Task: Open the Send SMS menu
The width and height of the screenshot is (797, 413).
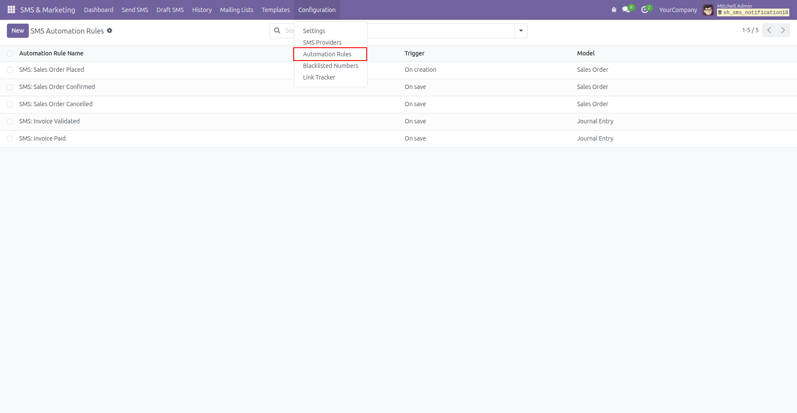Action: click(x=135, y=10)
